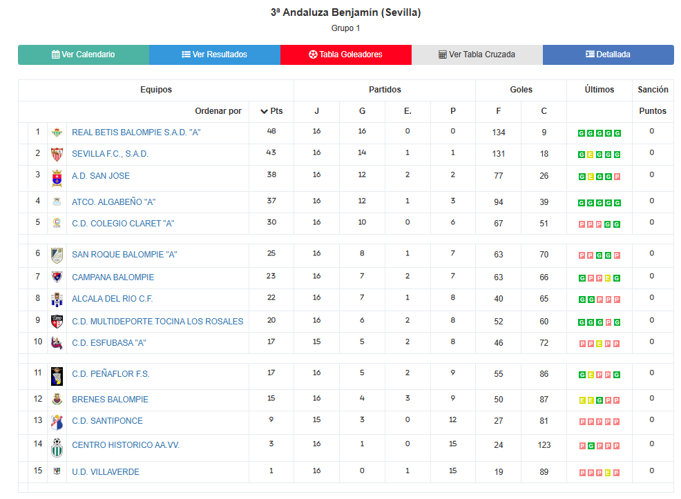Open C.D. PEÑAFLOR F.S. team link
This screenshot has height=499, width=681.
tap(111, 374)
